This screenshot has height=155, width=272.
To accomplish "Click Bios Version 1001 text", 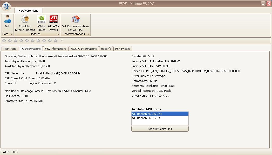I will tap(16, 96).
